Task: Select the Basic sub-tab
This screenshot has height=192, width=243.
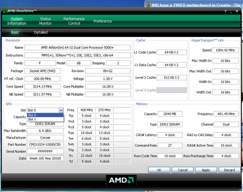Action: 15,32
